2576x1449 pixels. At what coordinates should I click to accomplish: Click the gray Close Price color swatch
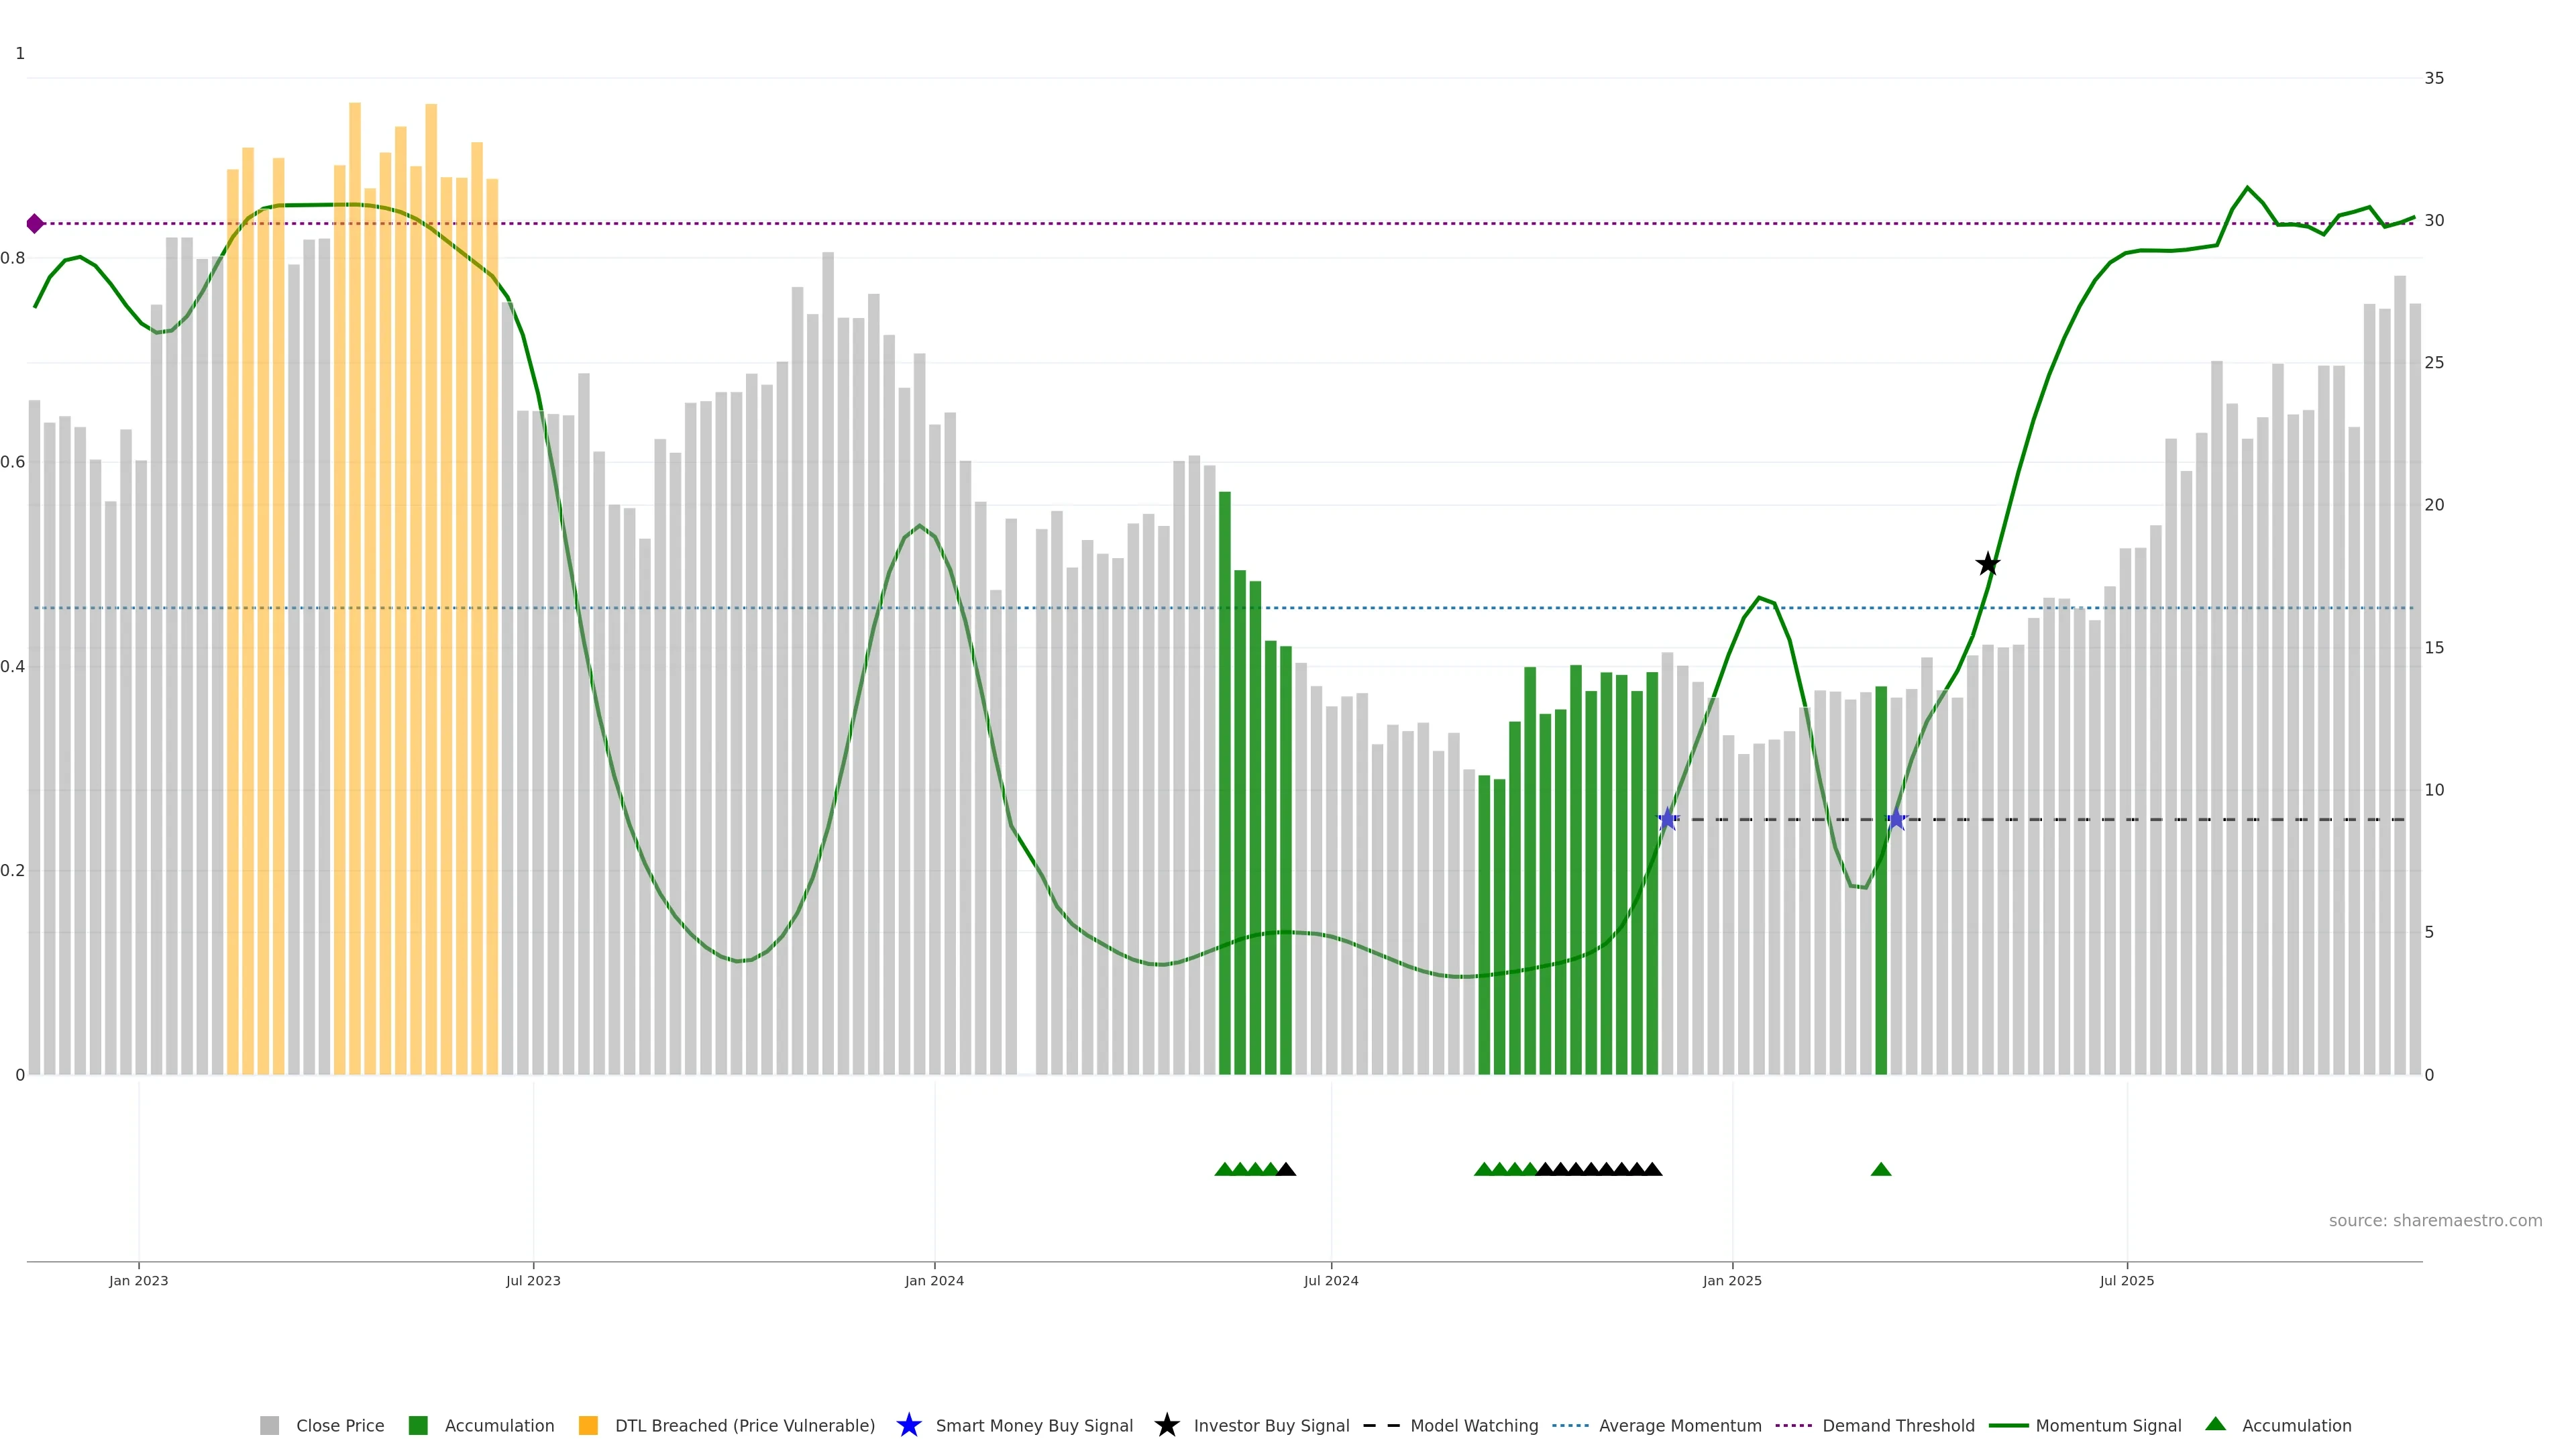[269, 1425]
